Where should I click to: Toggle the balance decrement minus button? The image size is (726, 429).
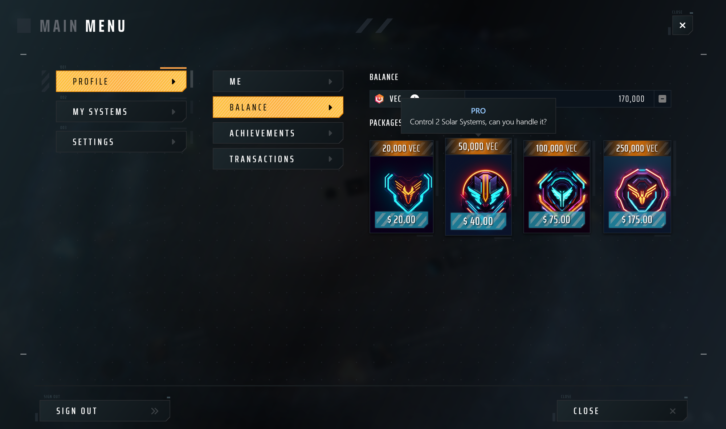[662, 99]
